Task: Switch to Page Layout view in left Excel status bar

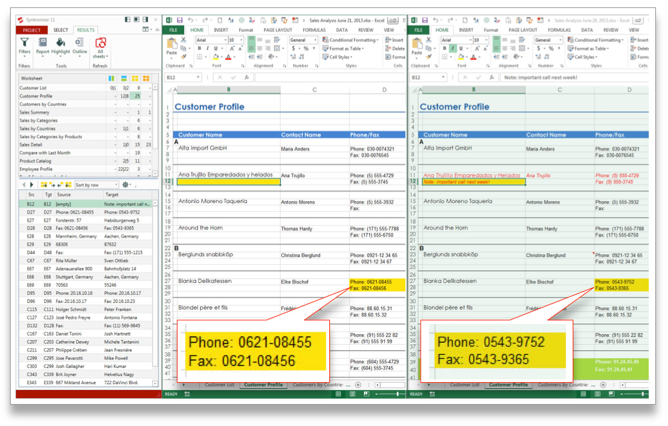Action: click(352, 394)
